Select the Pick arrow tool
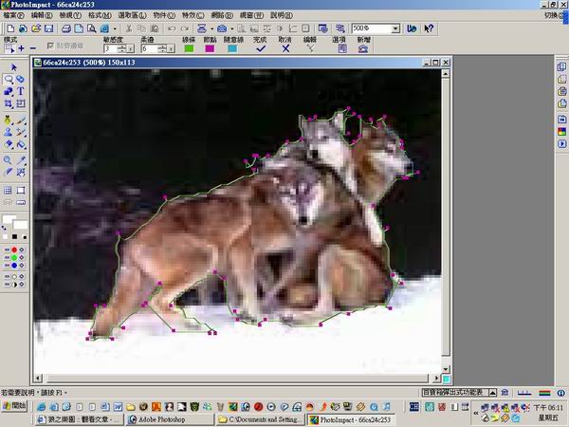 pos(14,67)
